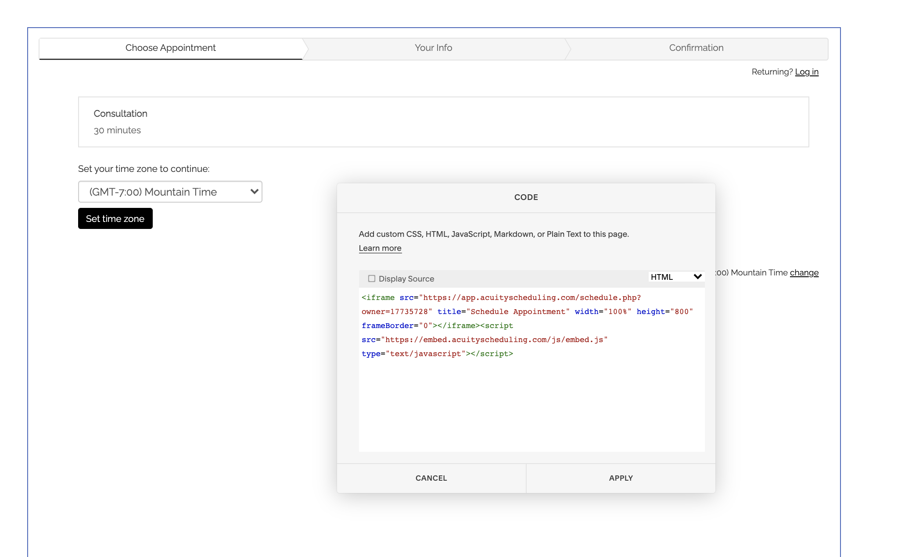
Task: Click the Apply button in Code dialog
Action: 621,478
